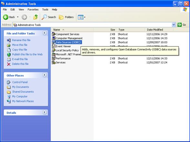The width and height of the screenshot is (190, 142).
Task: Open Control Panel from Other Places
Action: [x=20, y=82]
